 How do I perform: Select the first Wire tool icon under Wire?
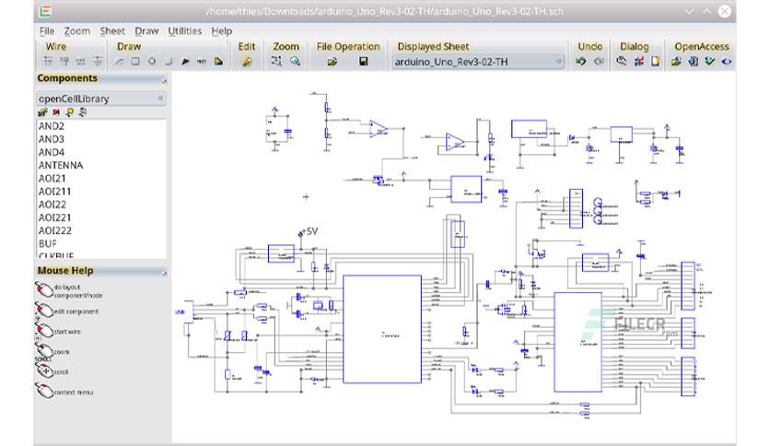tap(48, 61)
